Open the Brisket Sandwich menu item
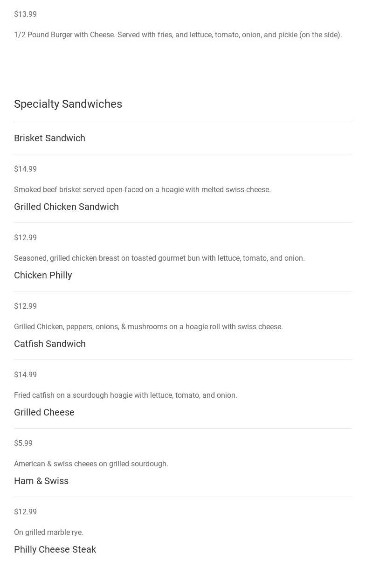 [49, 138]
